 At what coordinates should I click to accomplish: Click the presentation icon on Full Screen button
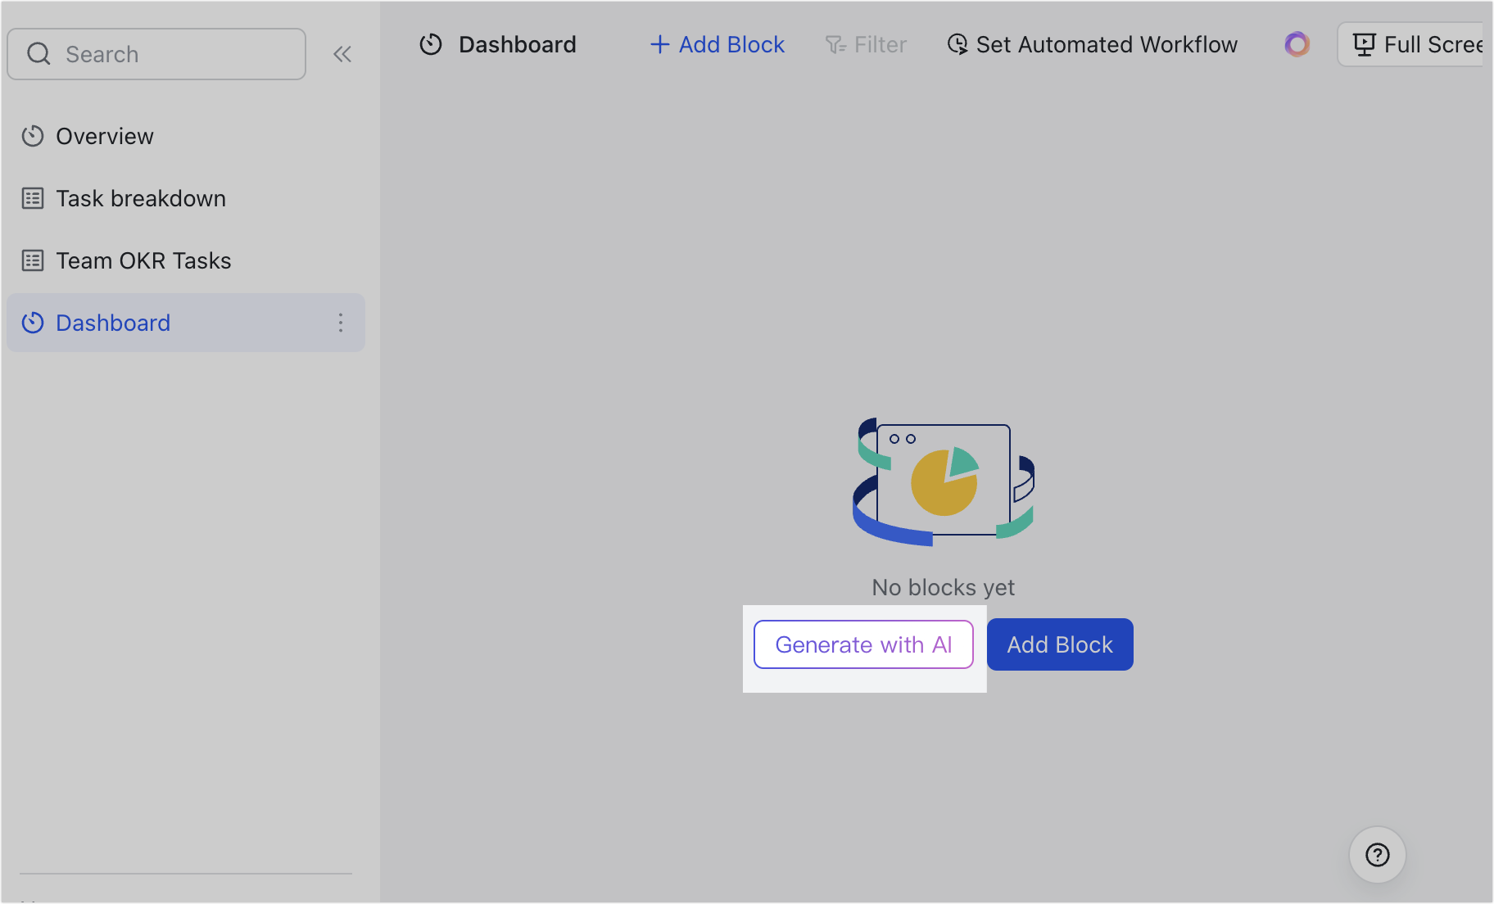point(1365,44)
